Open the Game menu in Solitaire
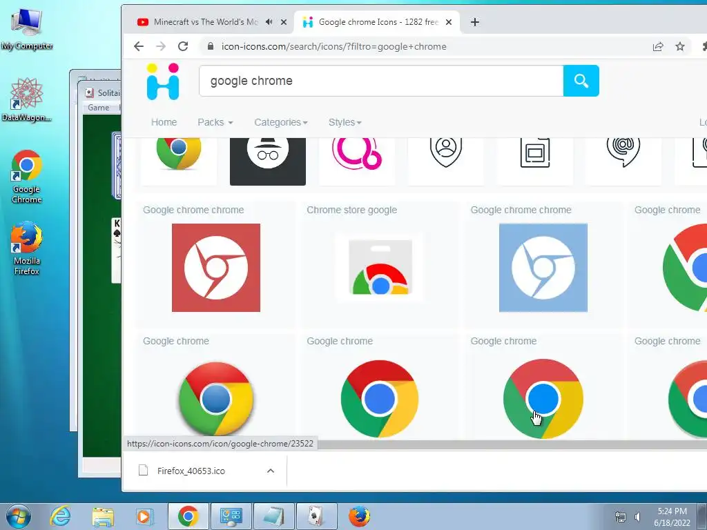Viewport: 707px width, 530px height. [98, 107]
